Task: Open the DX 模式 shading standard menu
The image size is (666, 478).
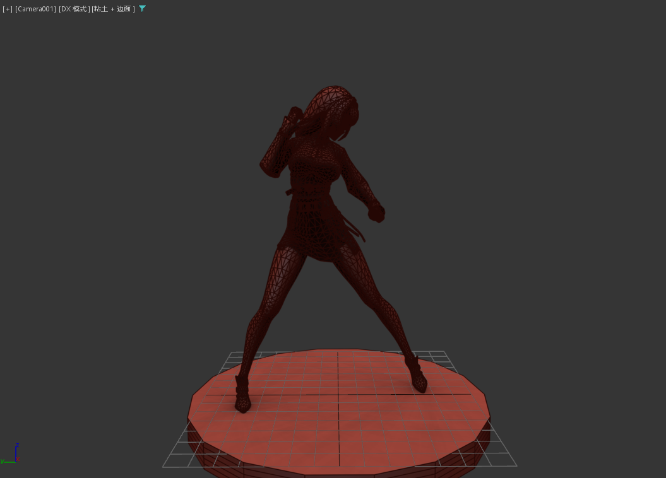Action: pyautogui.click(x=74, y=9)
